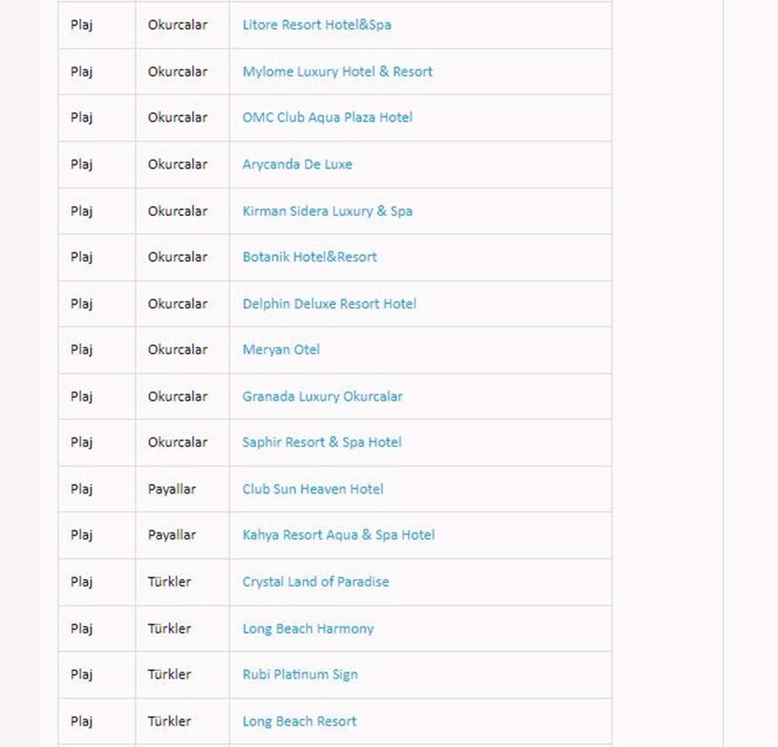The width and height of the screenshot is (778, 747).
Task: Click Okurcalar cell beside Arycanda De Luxe
Action: click(x=177, y=164)
